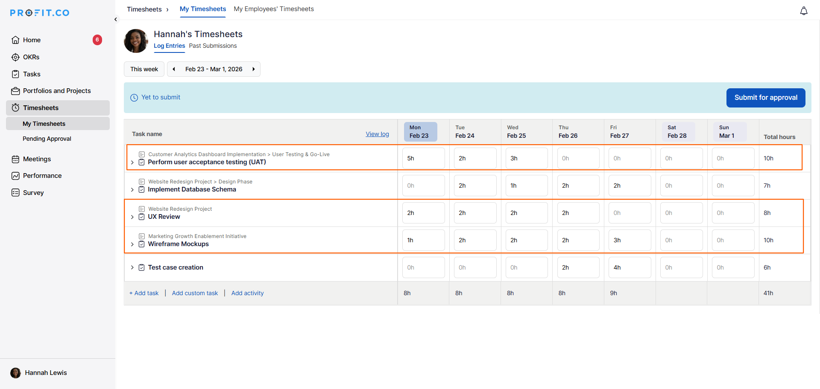Go to the Tasks sidebar item

(x=32, y=74)
